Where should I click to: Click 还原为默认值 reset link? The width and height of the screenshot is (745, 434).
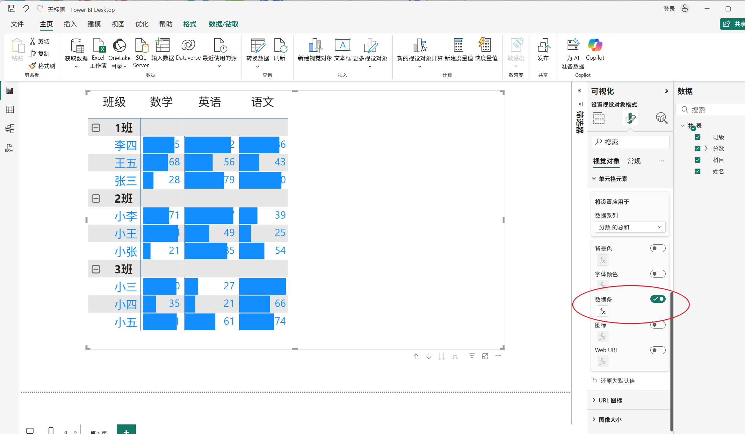(x=617, y=381)
